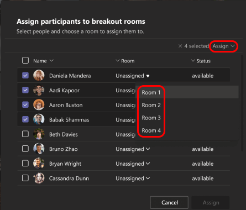Click the vertical scrollbar of the list
Image resolution: width=246 pixels, height=210 pixels.
242,103
